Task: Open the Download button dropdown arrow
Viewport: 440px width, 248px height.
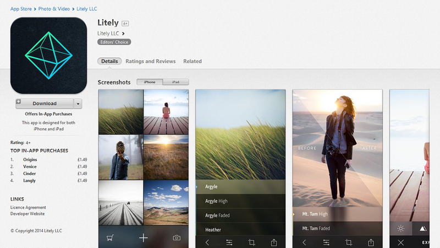Action: [x=78, y=104]
